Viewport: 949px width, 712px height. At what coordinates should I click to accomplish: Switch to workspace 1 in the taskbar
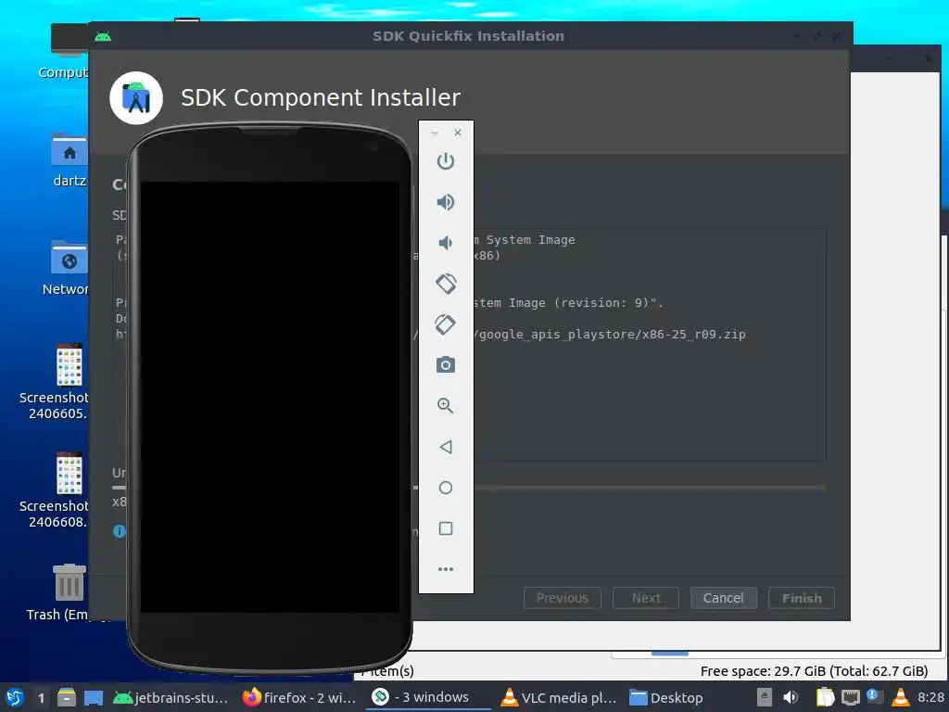[41, 697]
